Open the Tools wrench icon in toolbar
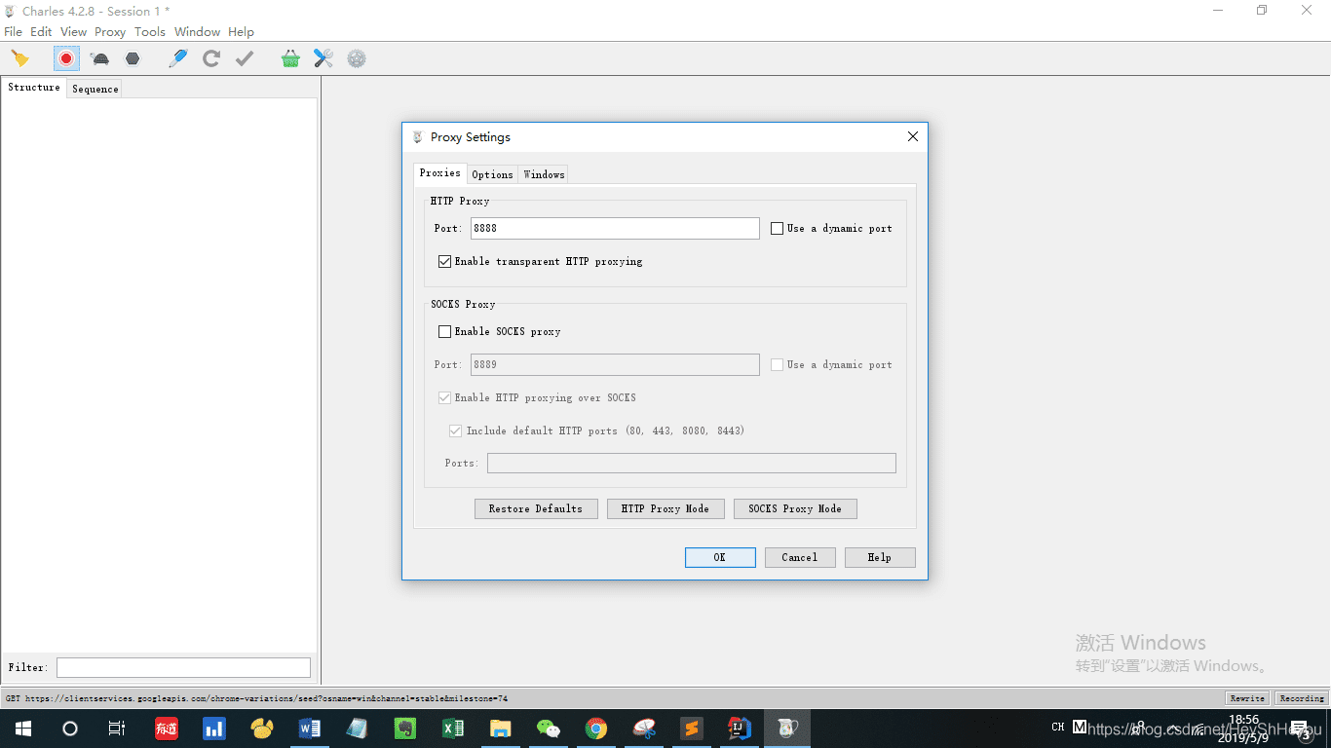This screenshot has height=748, width=1331. tap(323, 58)
